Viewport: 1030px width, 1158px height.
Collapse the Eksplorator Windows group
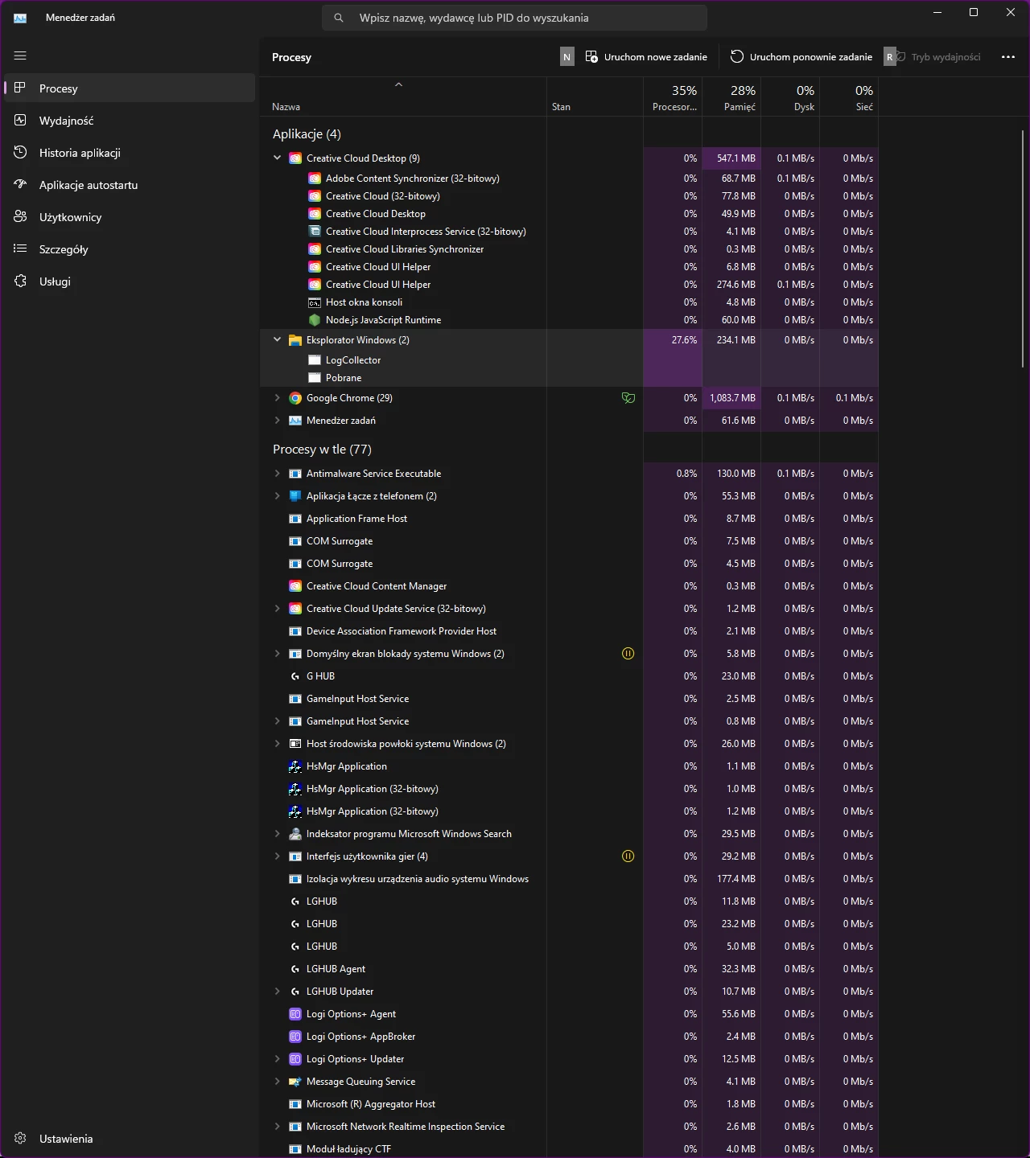click(x=278, y=340)
